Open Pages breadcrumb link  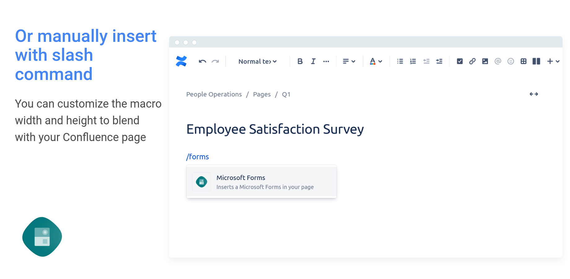tap(262, 94)
